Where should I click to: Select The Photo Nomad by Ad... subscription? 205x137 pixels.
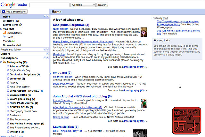(25, 127)
